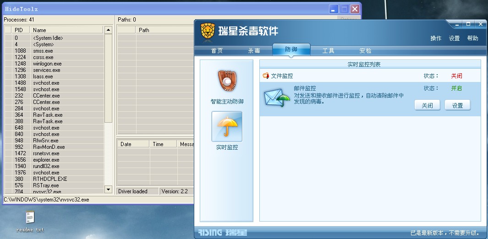Select svchost.exe with PID 1976
This screenshot has height=239, width=488.
(x=54, y=173)
